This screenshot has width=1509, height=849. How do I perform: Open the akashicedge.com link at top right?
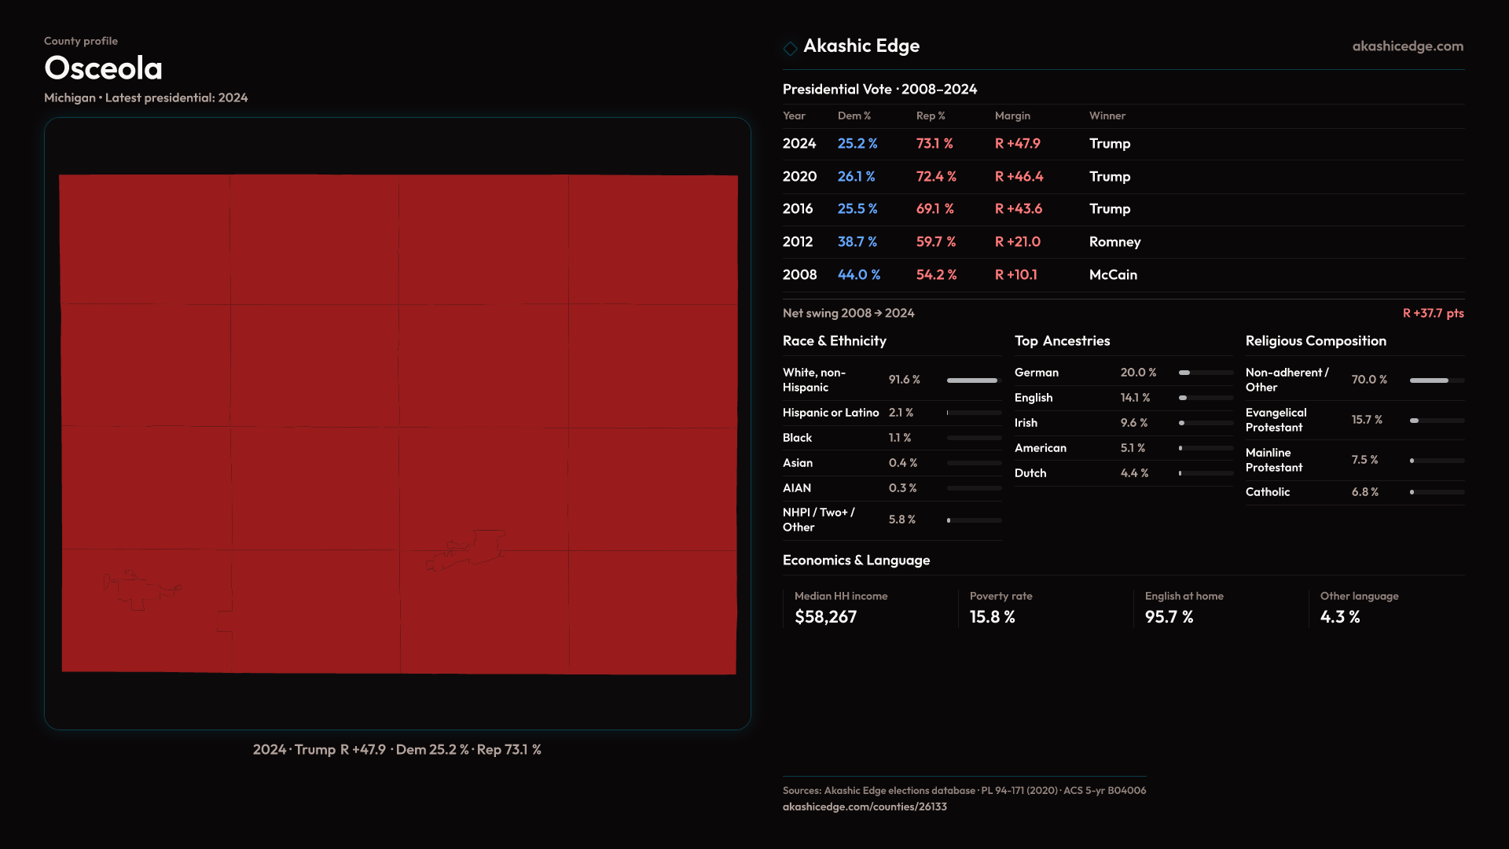(1407, 46)
